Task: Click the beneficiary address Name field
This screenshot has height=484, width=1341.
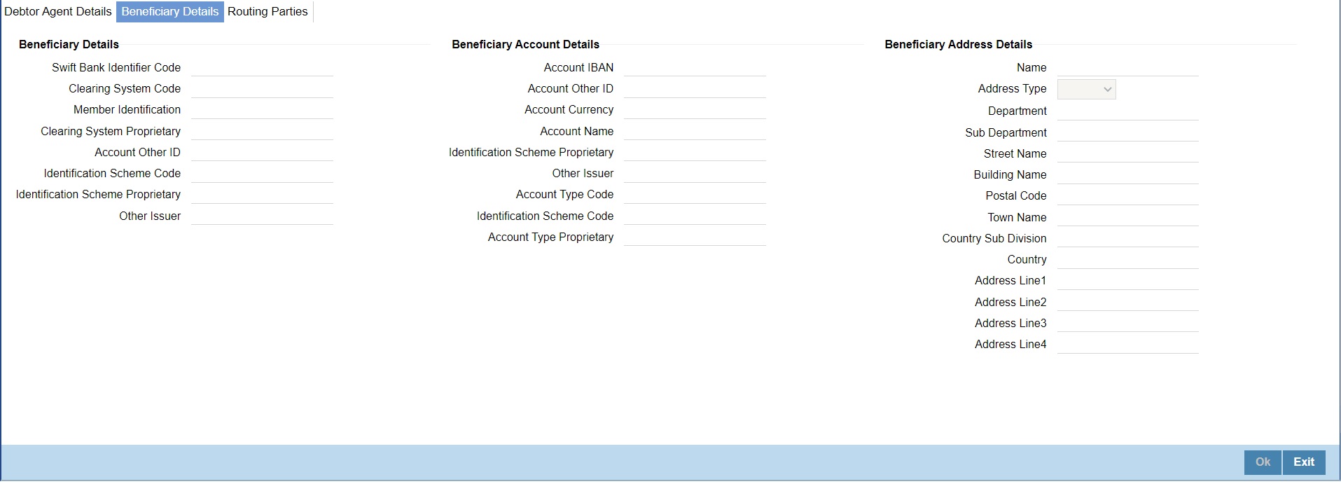Action: point(1128,67)
